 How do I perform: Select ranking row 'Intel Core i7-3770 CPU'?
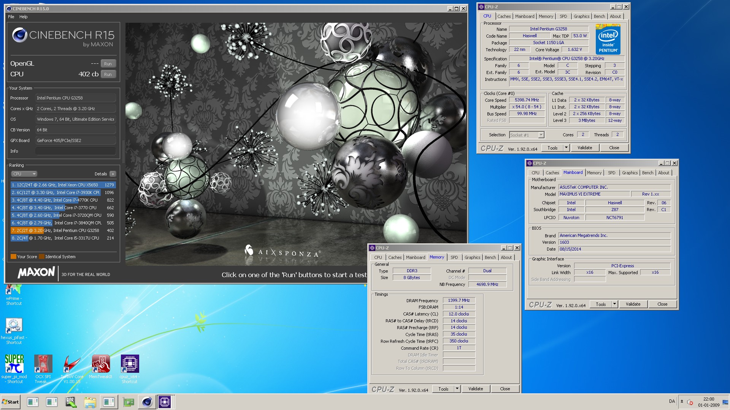pos(63,208)
